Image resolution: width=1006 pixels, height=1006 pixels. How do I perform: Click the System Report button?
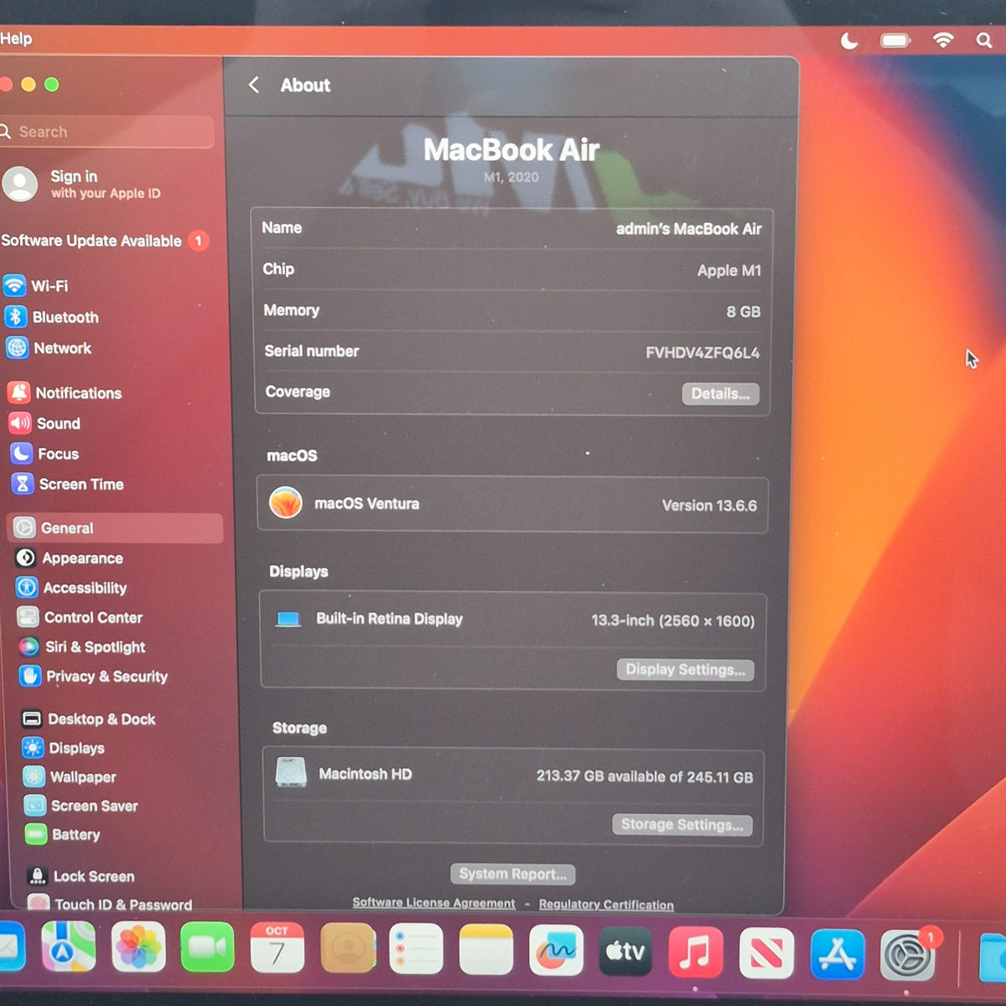tap(512, 874)
